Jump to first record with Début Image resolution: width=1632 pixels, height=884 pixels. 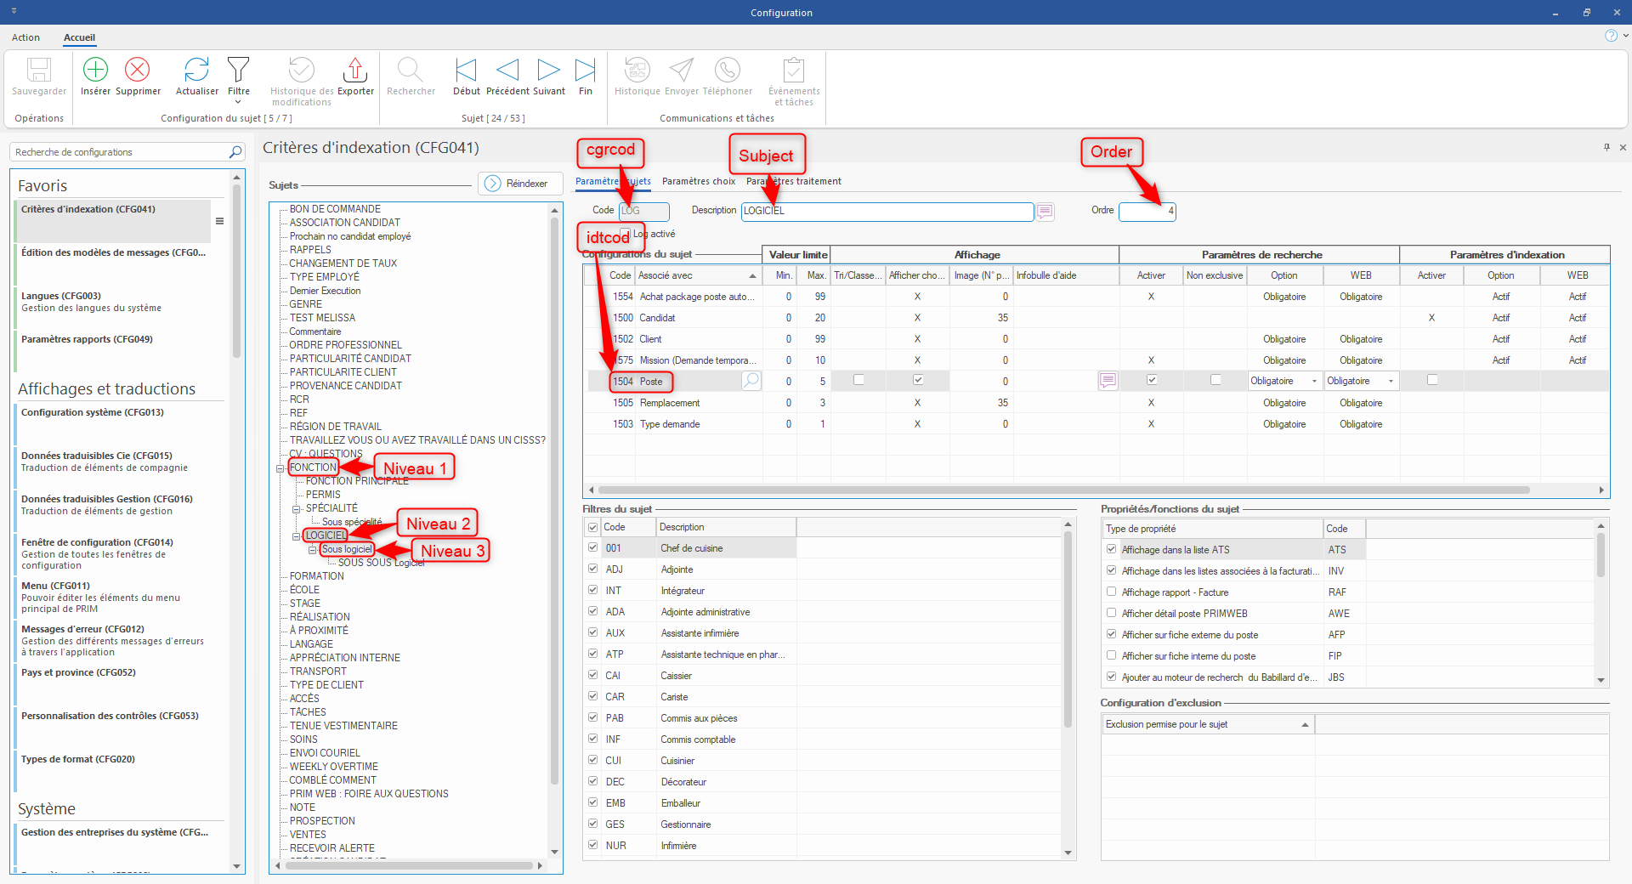[x=466, y=70]
